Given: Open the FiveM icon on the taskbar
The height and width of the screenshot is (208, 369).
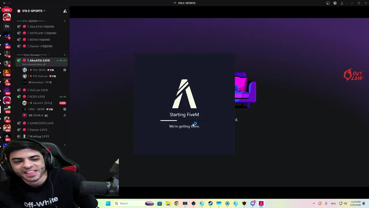Looking at the screenshot, I should (261, 203).
